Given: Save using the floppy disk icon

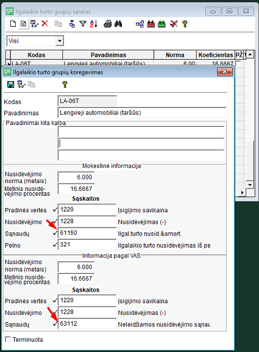Looking at the screenshot, I should (x=10, y=84).
